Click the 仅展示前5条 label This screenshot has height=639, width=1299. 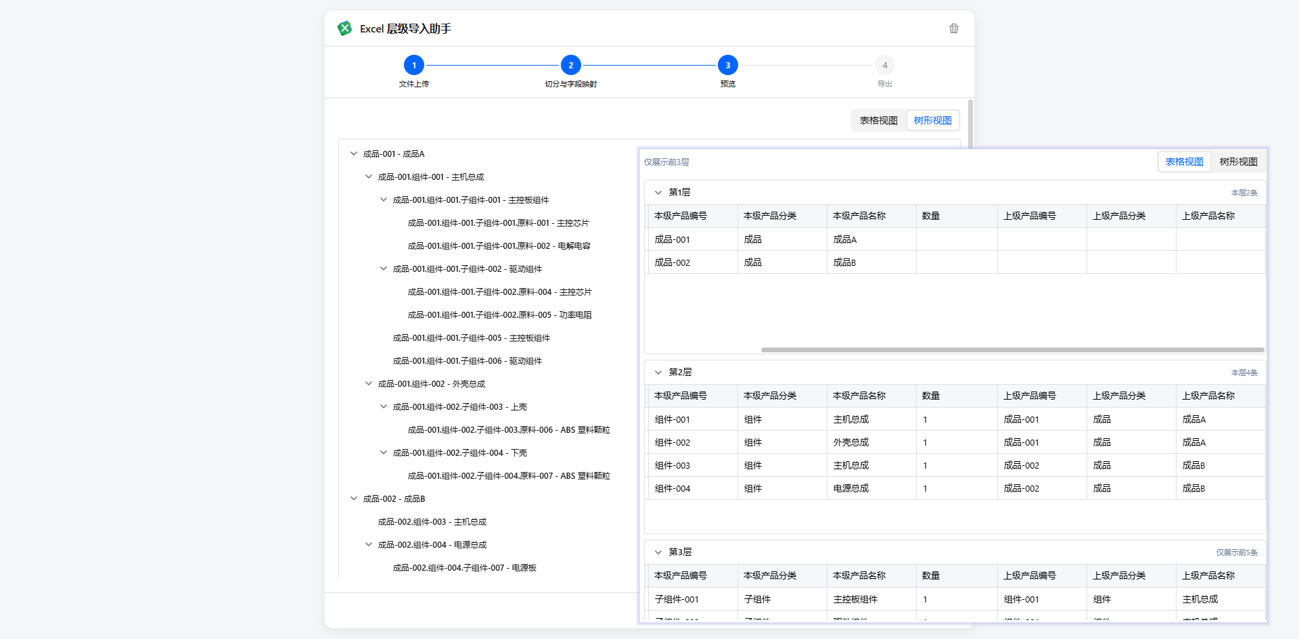pyautogui.click(x=1237, y=552)
